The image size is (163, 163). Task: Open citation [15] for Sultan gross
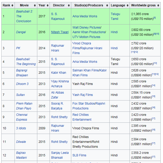(x=154, y=96)
